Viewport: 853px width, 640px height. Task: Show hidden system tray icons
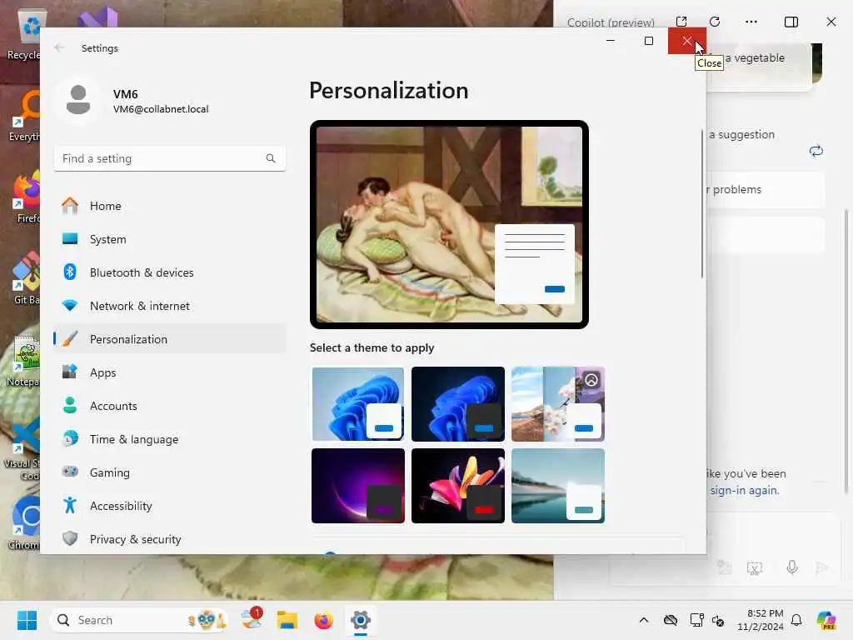coord(644,620)
